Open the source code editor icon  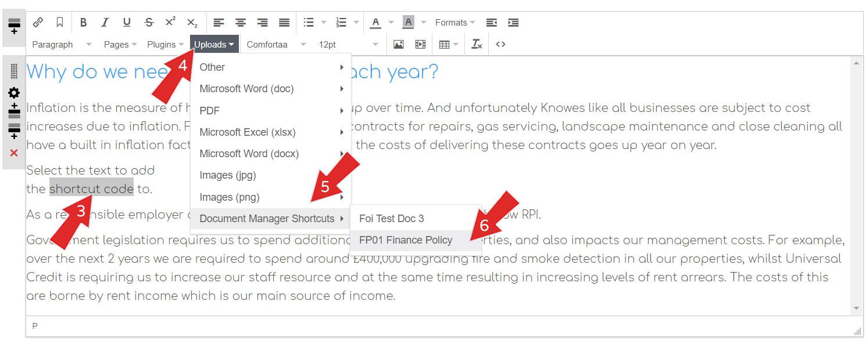(x=501, y=44)
